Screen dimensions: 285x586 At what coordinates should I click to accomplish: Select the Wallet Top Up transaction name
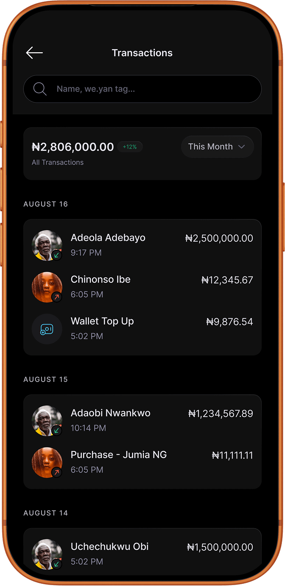coord(102,321)
